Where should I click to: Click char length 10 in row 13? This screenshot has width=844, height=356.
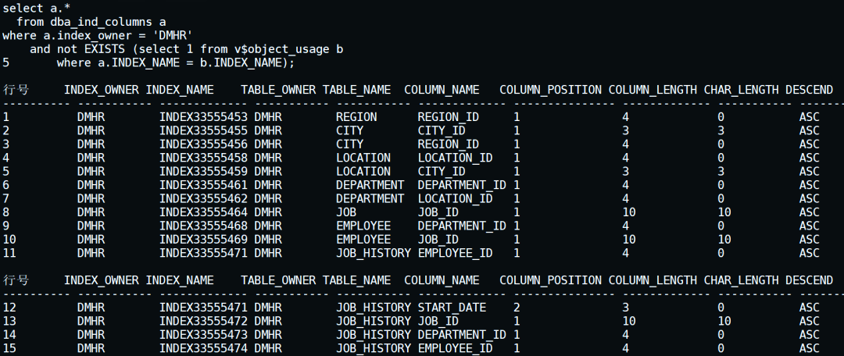tap(724, 321)
